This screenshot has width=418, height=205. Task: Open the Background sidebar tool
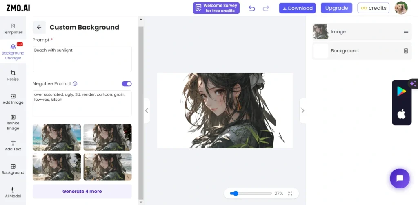13,169
